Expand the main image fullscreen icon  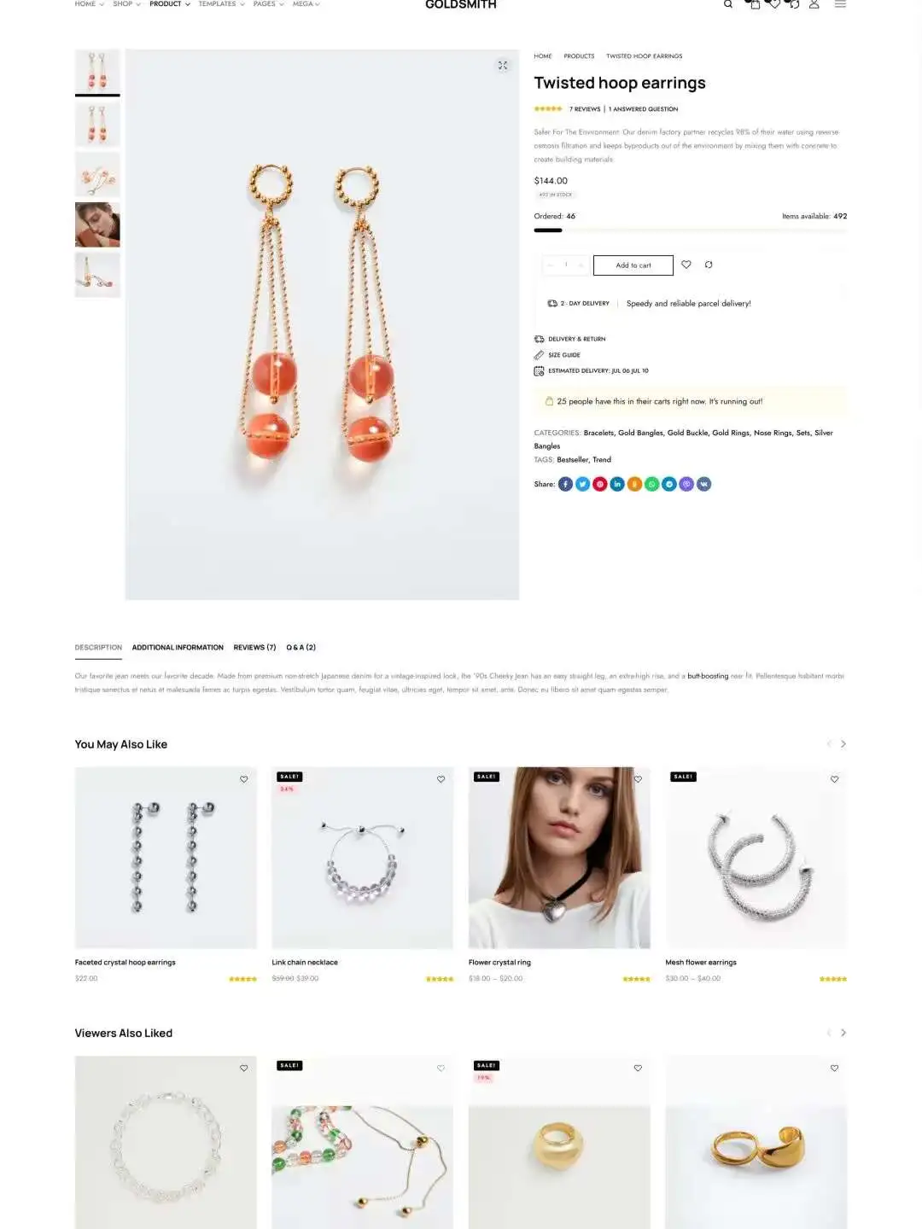click(x=503, y=66)
